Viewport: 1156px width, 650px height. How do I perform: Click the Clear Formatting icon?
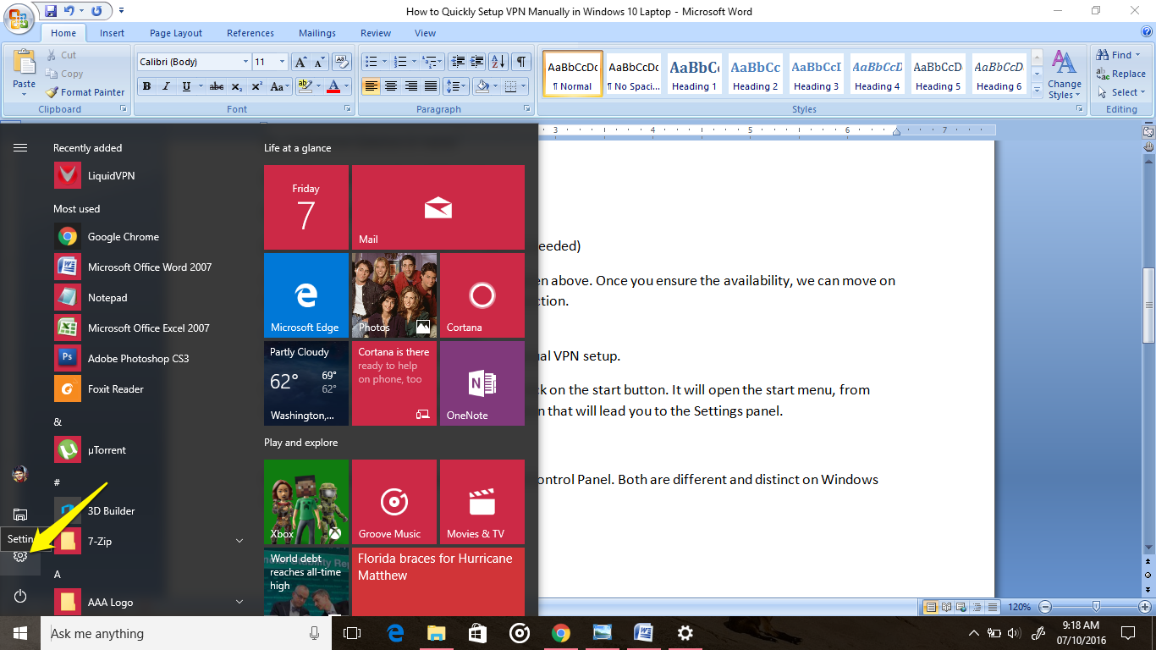342,62
